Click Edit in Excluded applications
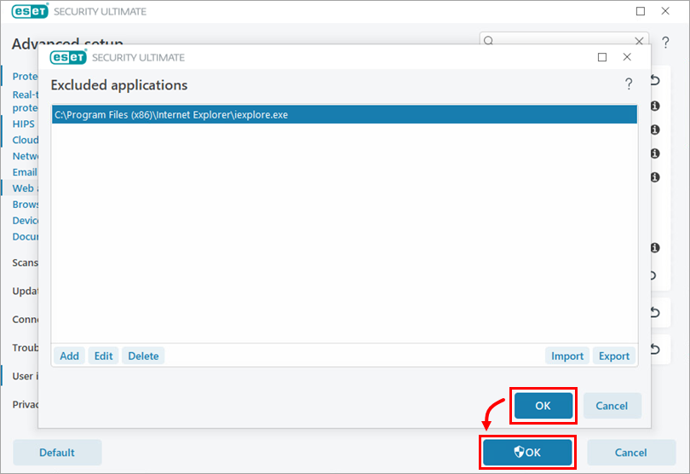This screenshot has width=690, height=474. tap(103, 356)
